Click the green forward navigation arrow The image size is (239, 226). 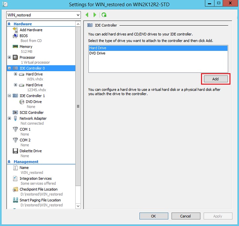[x=95, y=15]
